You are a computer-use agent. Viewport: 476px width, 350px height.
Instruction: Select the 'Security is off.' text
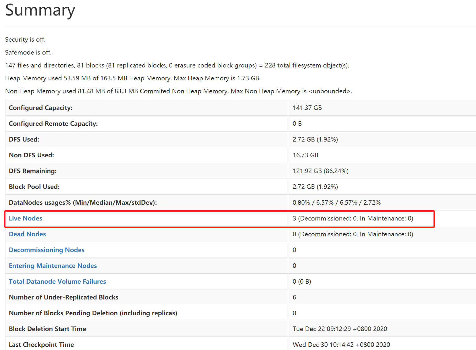25,39
